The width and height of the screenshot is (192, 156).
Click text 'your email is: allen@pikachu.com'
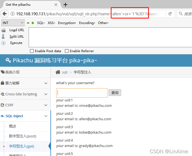84,119
